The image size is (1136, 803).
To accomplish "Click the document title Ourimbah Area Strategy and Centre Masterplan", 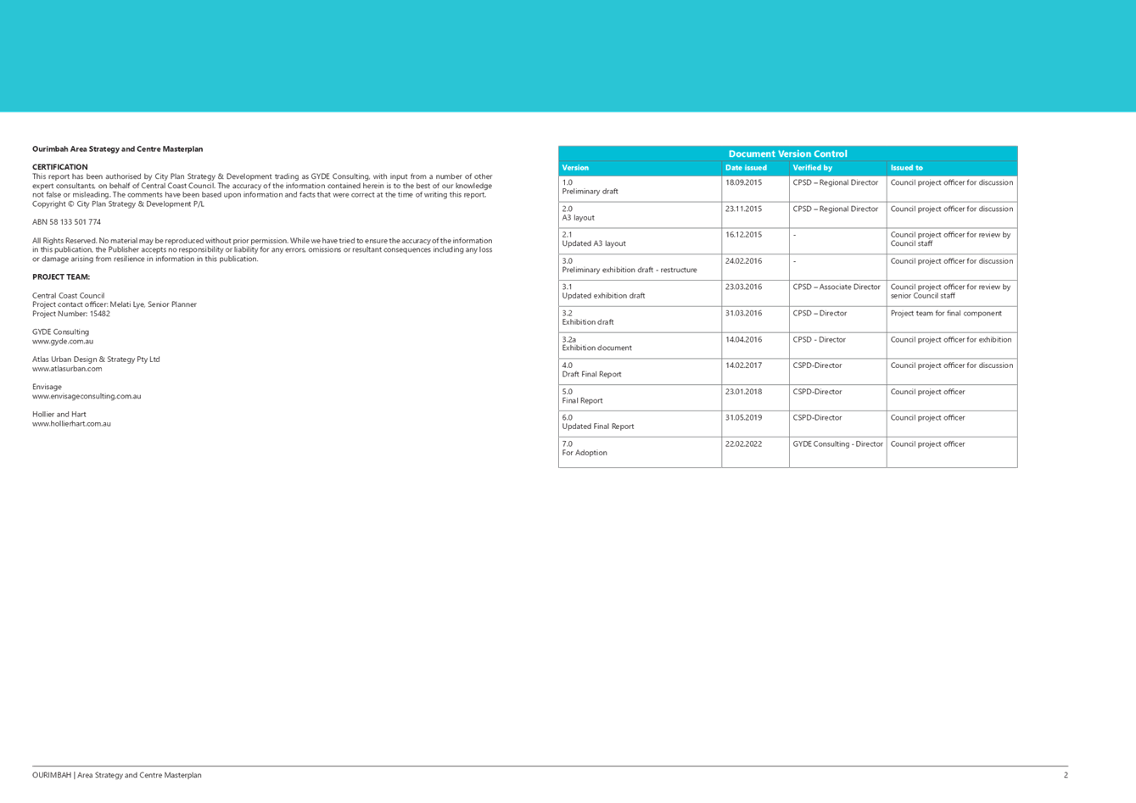I will pos(118,148).
